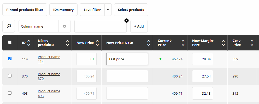This screenshot has height=104, width=259.
Task: Click the IDs memory button
Action: pos(63,10)
